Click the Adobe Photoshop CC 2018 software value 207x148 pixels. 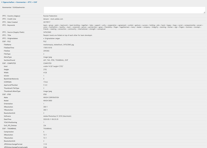(57, 116)
